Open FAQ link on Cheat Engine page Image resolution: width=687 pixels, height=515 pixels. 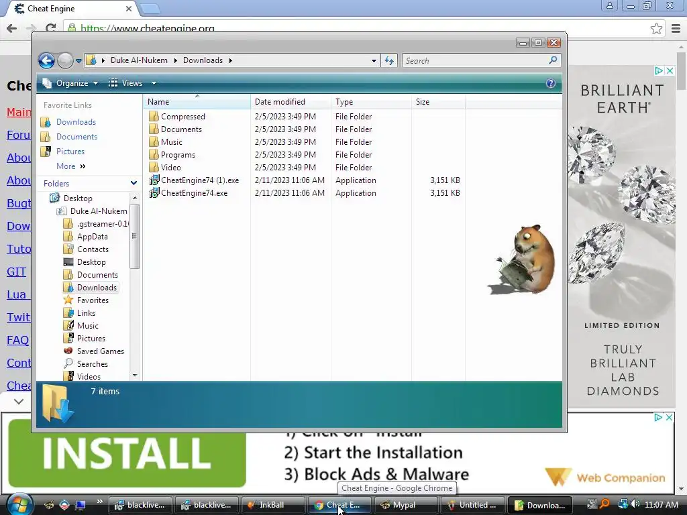point(17,340)
